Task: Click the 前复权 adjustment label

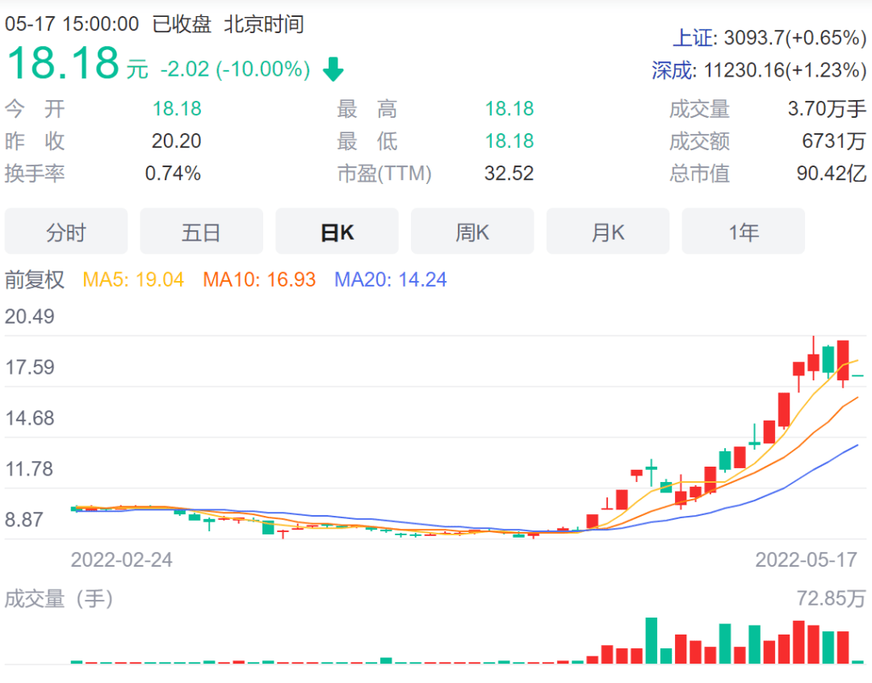Action: (x=35, y=279)
